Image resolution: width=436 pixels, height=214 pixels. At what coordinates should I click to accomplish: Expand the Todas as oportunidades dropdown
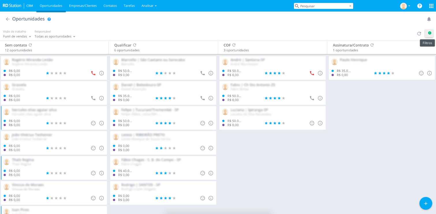point(55,37)
